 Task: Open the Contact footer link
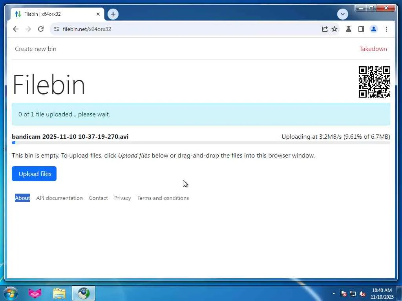pos(98,198)
